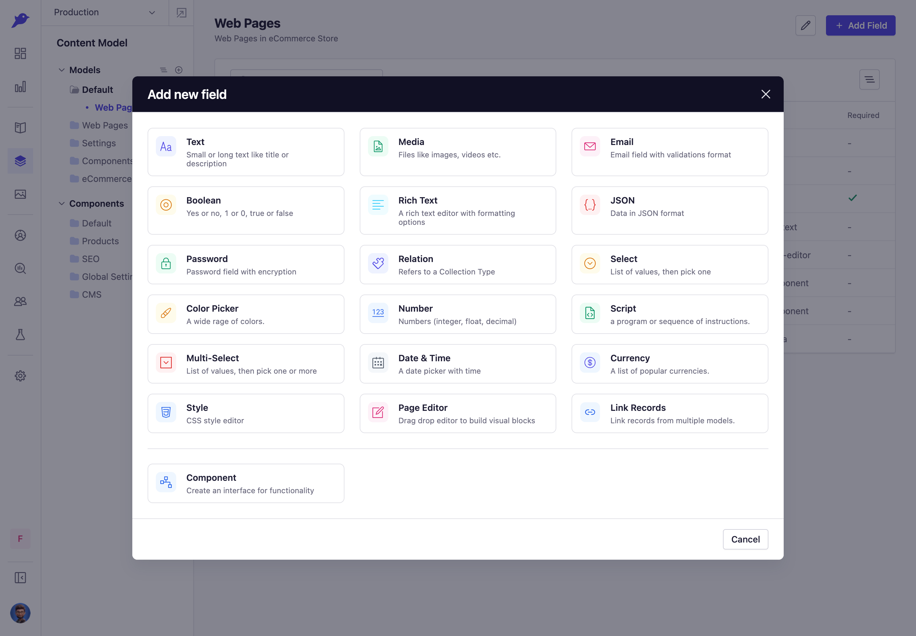
Task: Click the Multi-Select field icon
Action: (166, 363)
